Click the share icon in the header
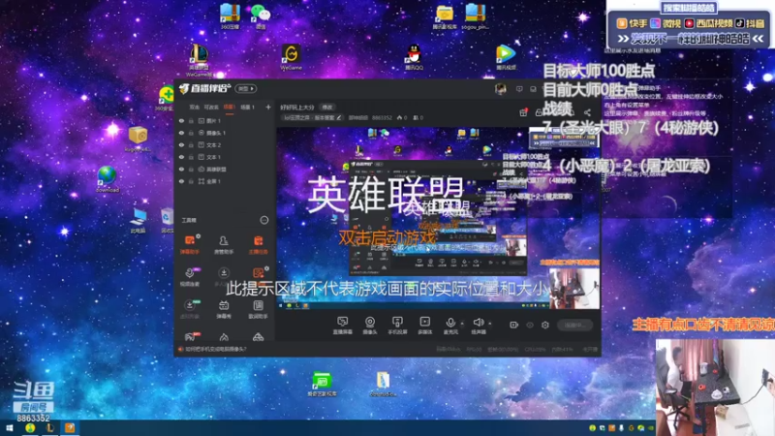Screen dimensions: 775x436 tap(587, 112)
